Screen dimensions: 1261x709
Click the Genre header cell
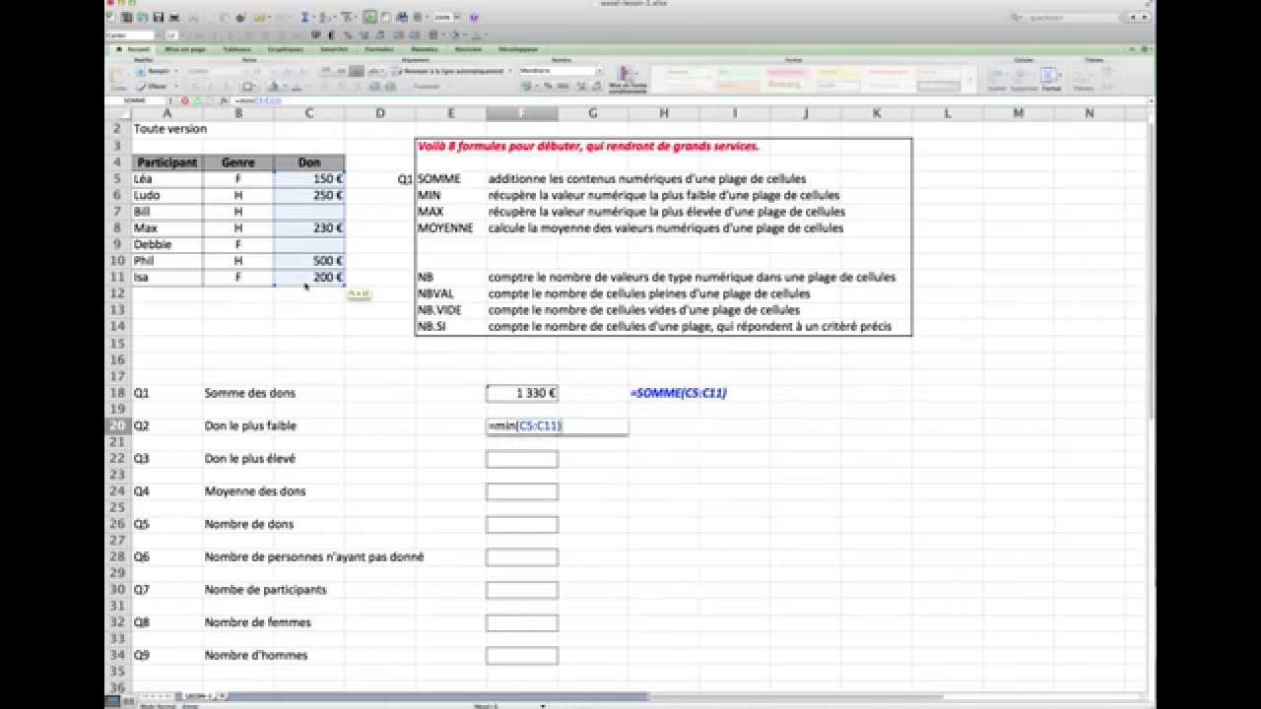[x=238, y=162]
